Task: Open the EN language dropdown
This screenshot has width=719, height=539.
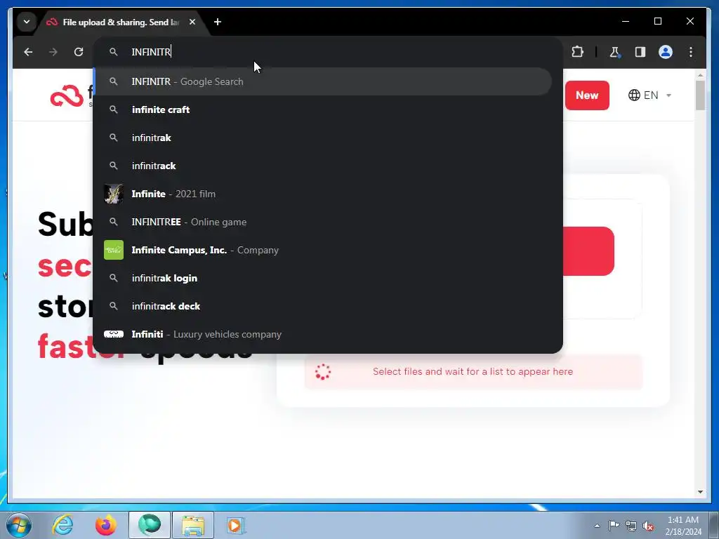Action: coord(649,95)
